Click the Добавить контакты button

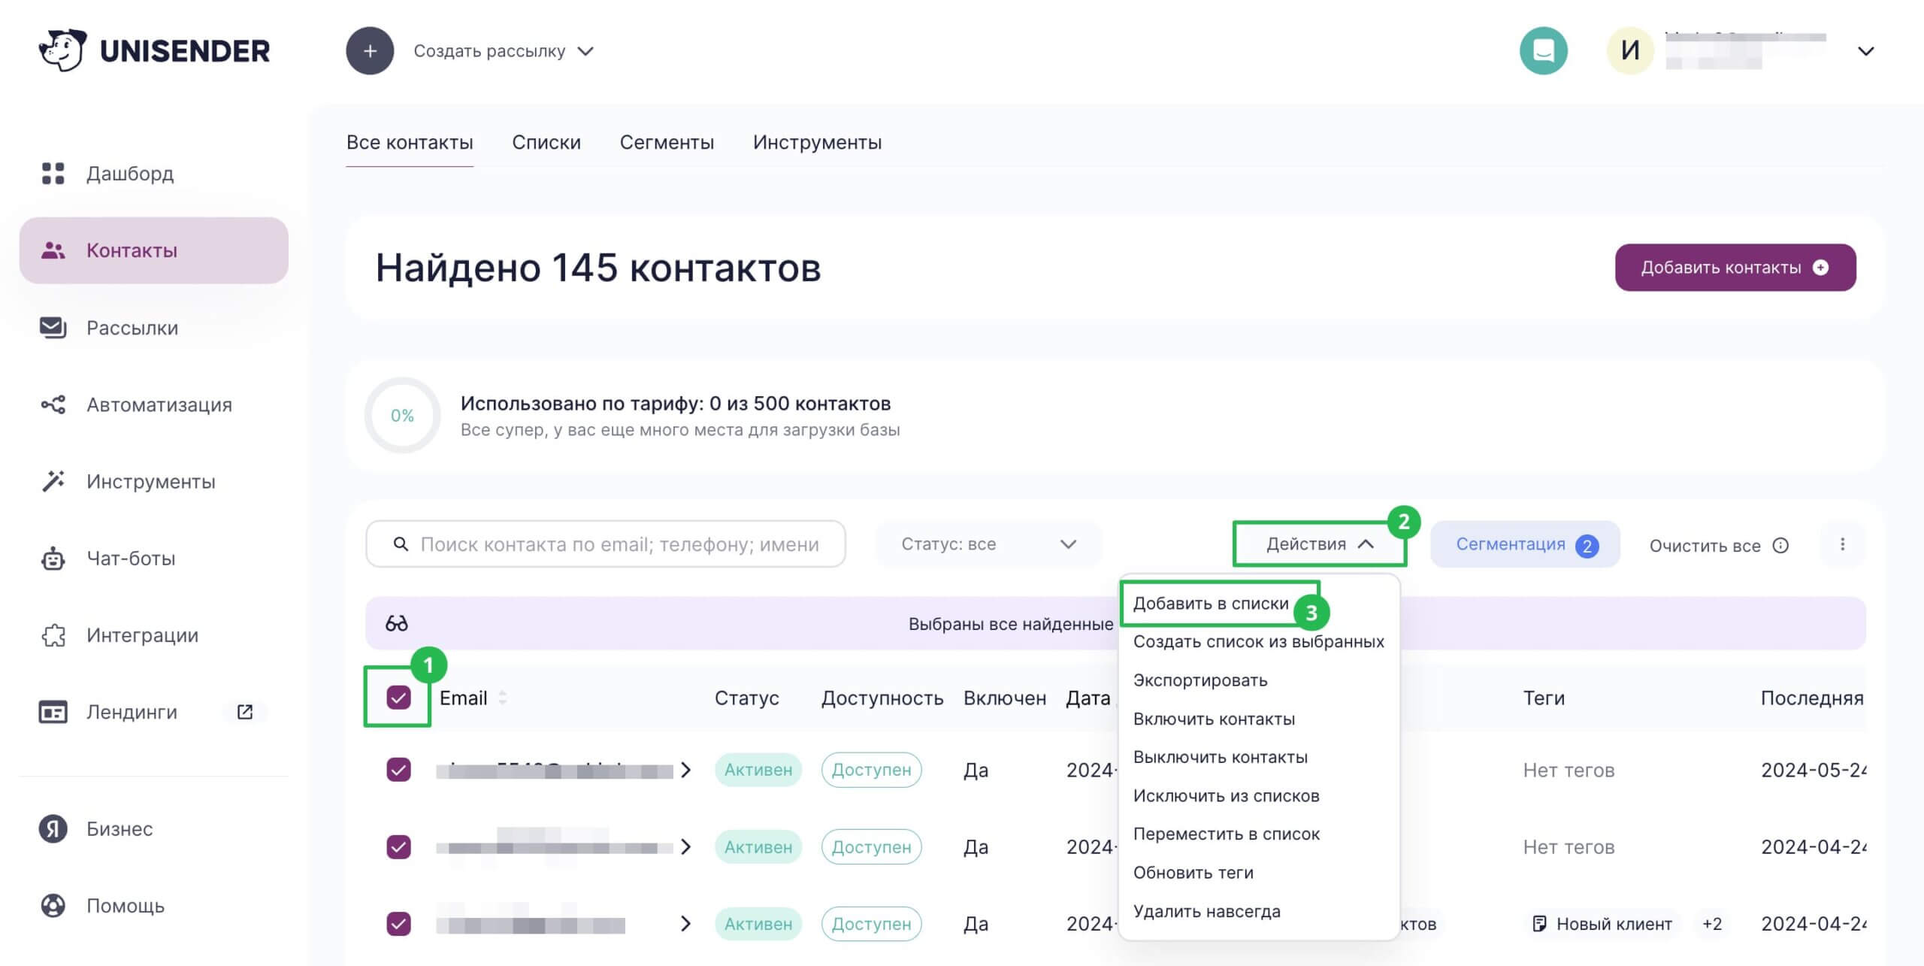tap(1735, 267)
